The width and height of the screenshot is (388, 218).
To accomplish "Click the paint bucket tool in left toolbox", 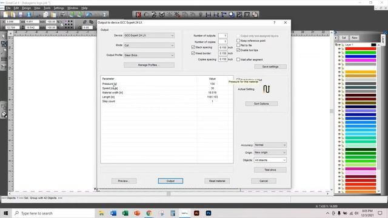I will pos(4,114).
